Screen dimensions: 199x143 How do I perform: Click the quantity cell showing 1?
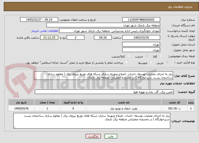(x=47, y=108)
